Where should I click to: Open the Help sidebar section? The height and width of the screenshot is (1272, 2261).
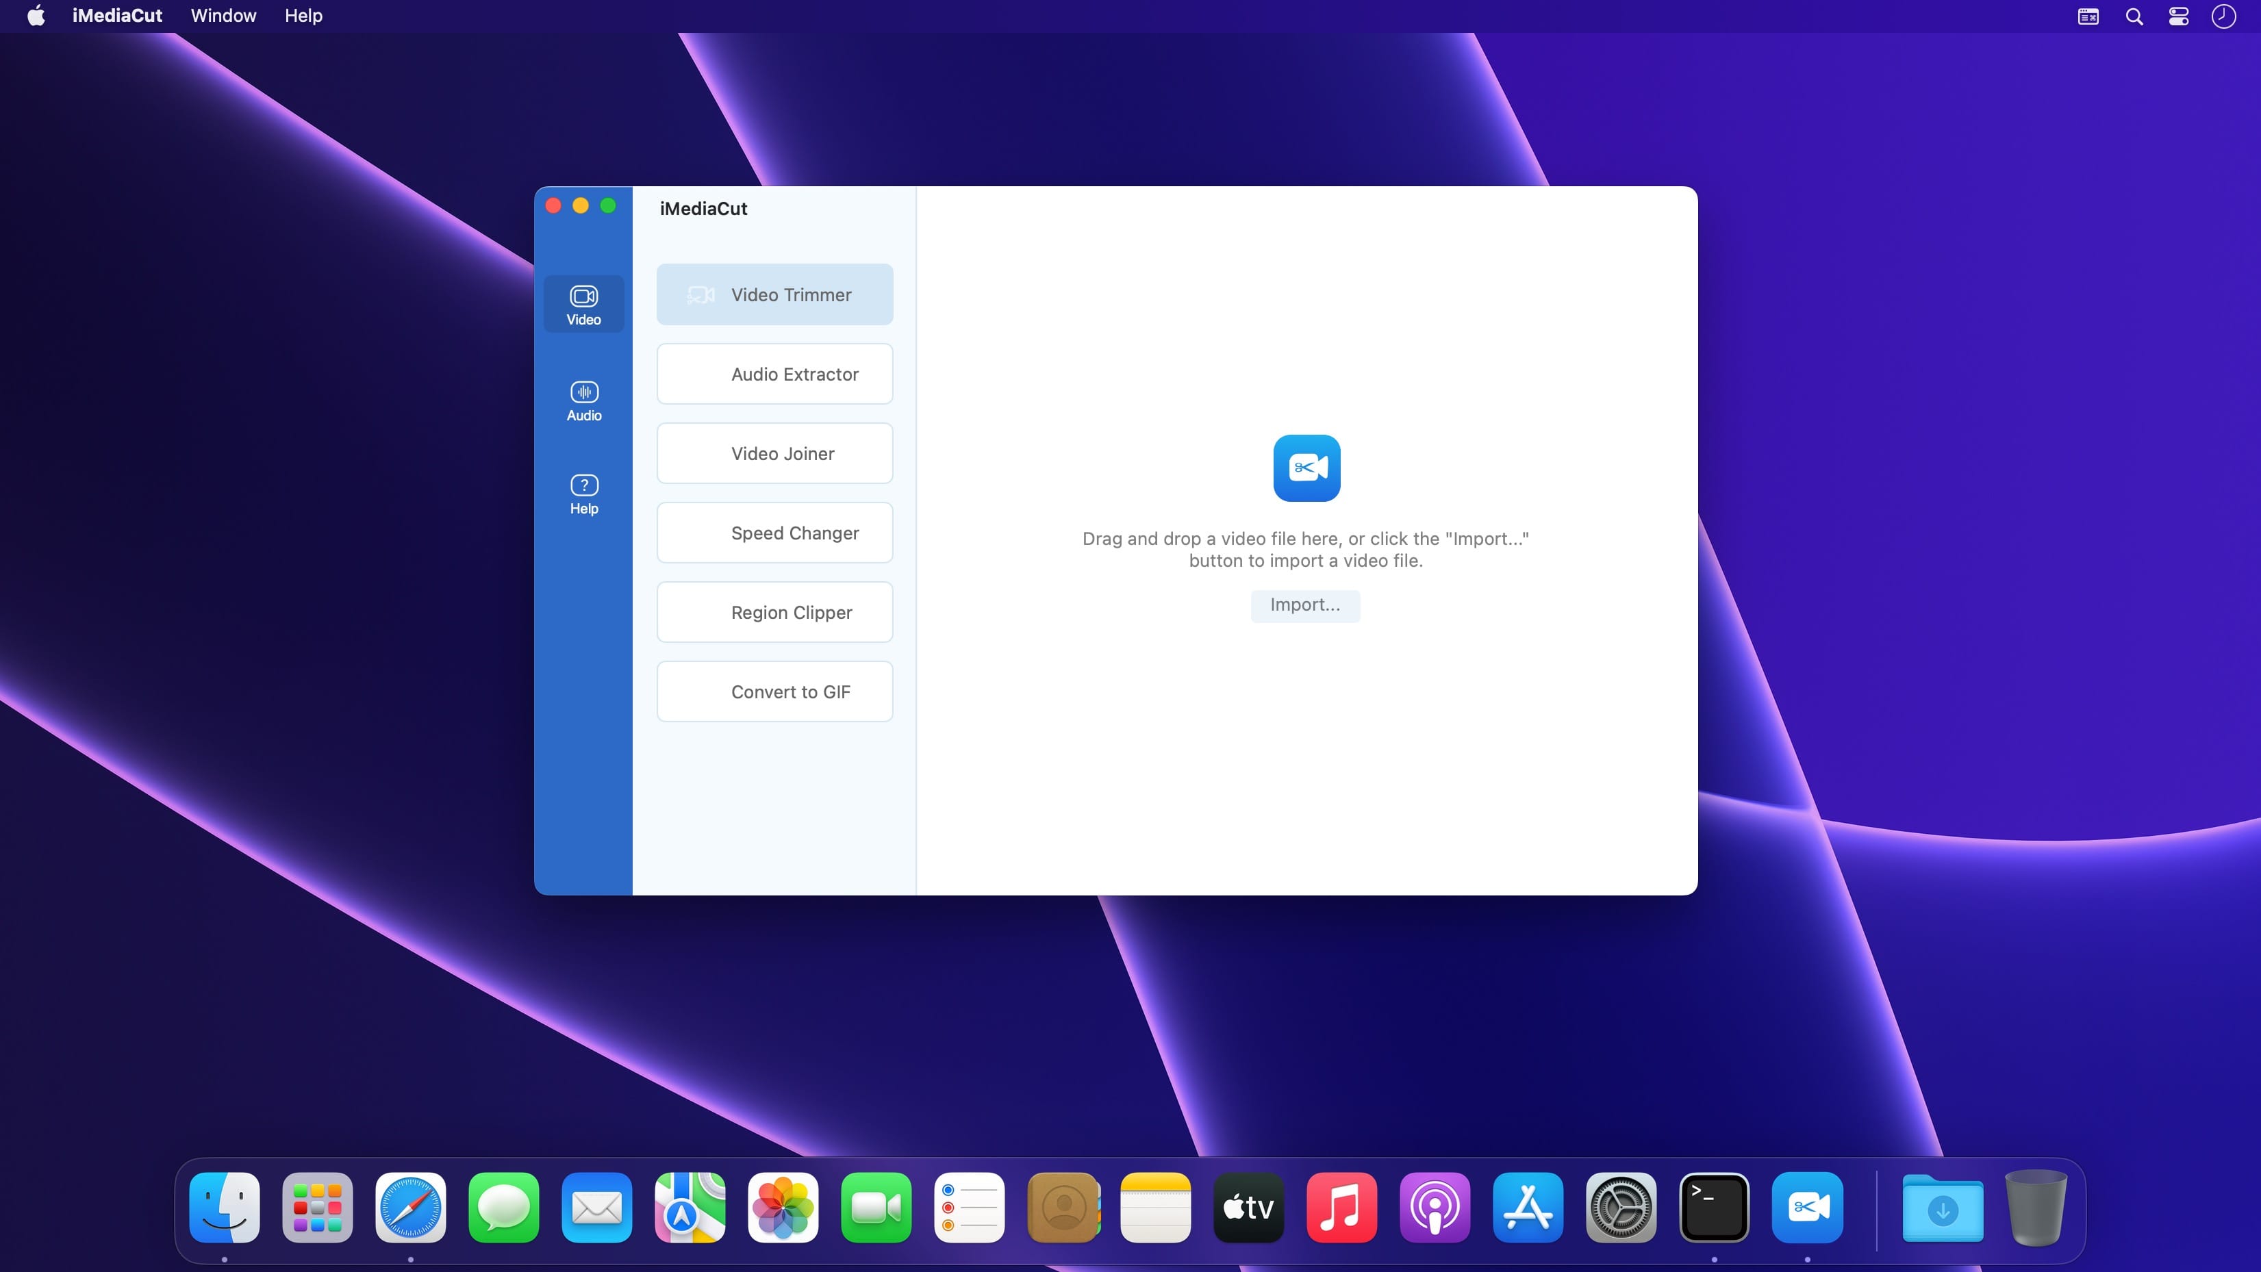pyautogui.click(x=583, y=494)
